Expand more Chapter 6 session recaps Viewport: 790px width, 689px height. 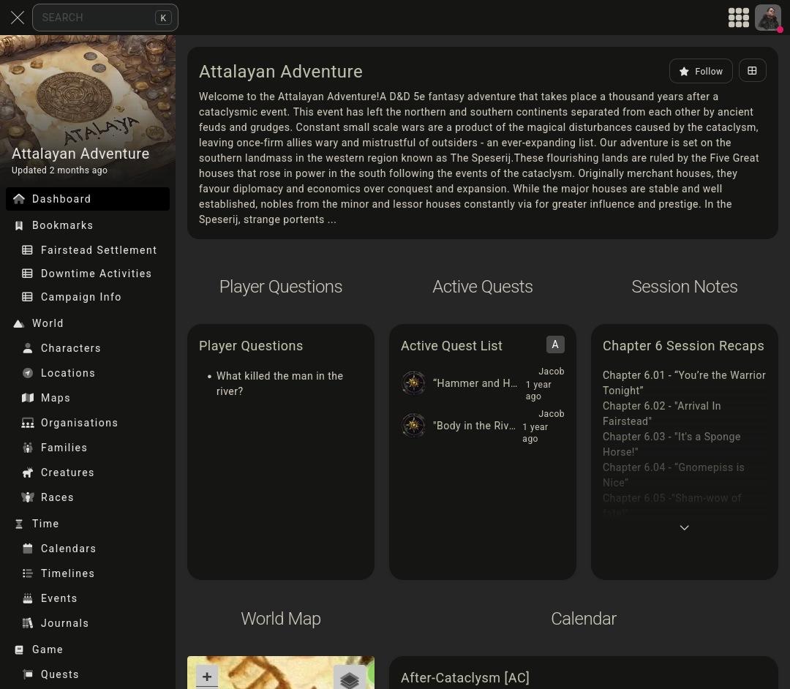point(685,527)
